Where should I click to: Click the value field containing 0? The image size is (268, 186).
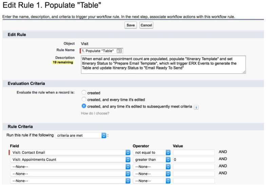[194, 160]
